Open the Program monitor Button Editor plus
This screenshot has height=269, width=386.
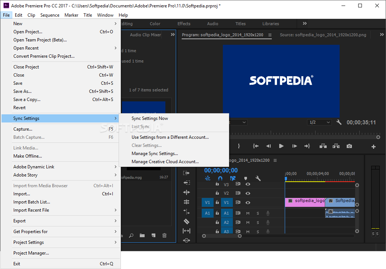coord(373,147)
